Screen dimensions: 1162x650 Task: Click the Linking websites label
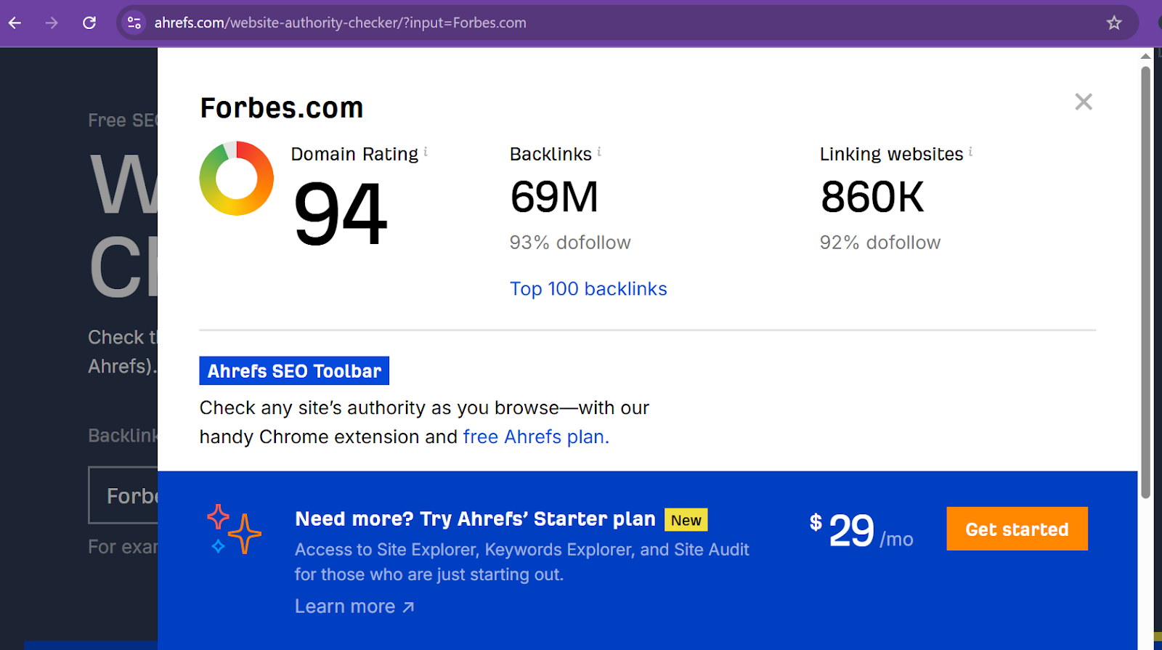point(891,155)
